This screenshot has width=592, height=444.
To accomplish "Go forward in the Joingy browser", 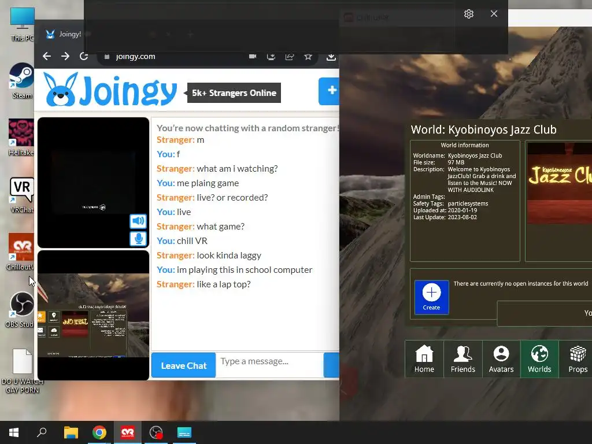I will [65, 56].
